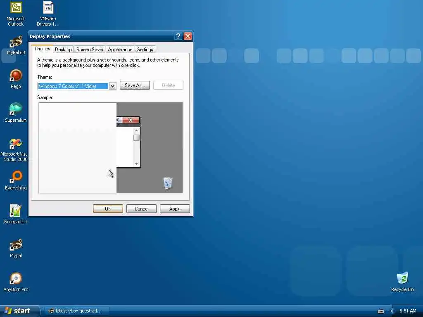Click the greyed Delete button
The image size is (423, 317).
tap(169, 85)
